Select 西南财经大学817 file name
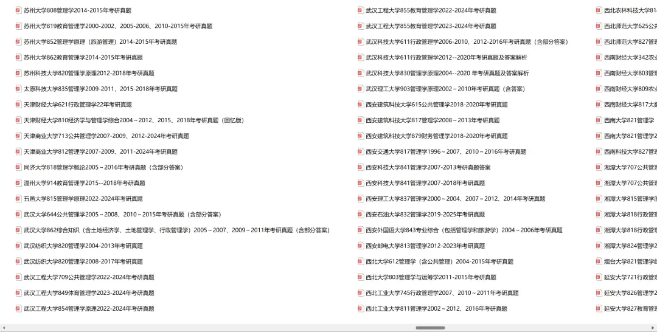 631,105
